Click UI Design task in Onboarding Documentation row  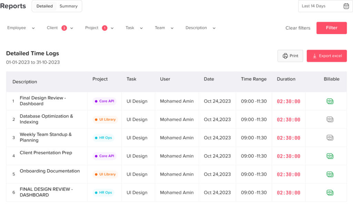click(x=137, y=174)
